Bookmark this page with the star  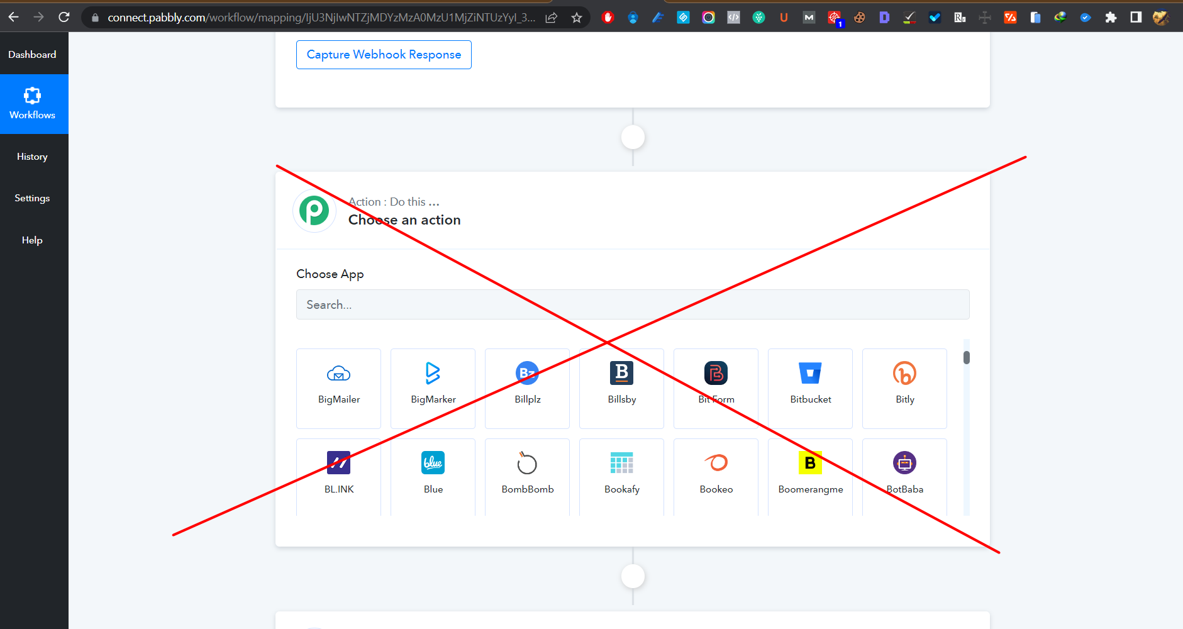(577, 18)
